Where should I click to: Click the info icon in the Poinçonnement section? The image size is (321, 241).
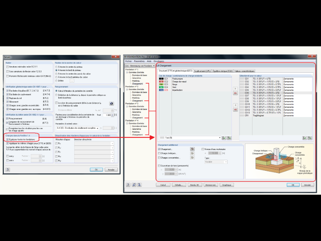(112, 104)
